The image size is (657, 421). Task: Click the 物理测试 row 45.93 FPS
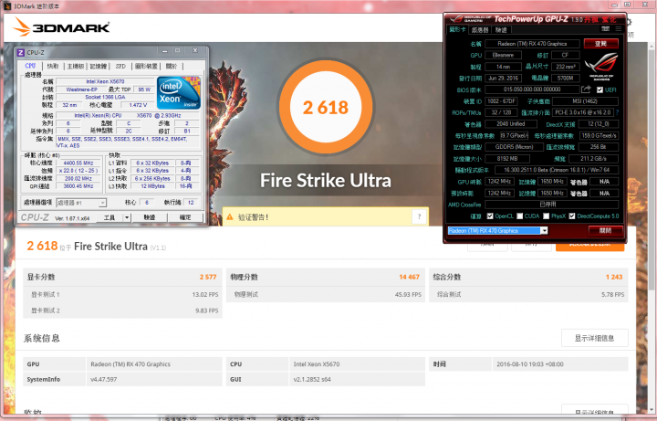[326, 295]
